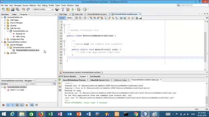
Task: Click the Test Results tab
Action: [x=95, y=76]
